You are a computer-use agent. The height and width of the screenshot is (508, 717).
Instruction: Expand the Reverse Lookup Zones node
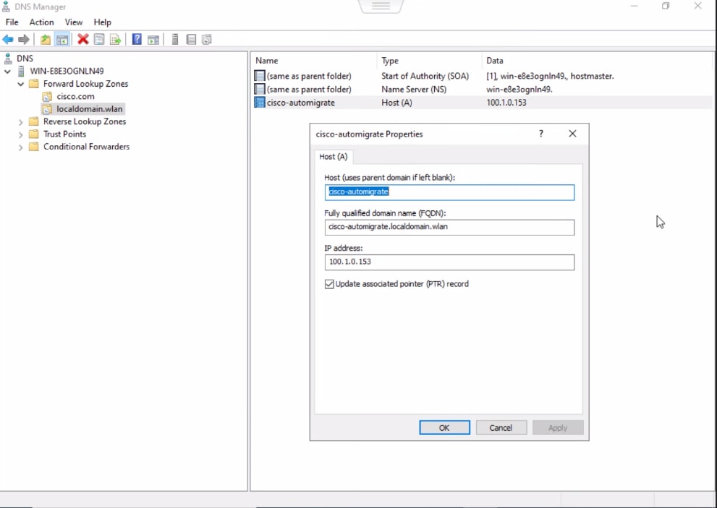(x=20, y=121)
